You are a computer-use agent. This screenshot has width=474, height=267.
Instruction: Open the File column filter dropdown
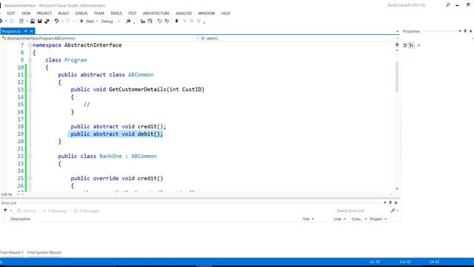point(313,219)
